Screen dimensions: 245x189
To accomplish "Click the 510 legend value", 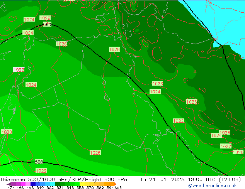I will pyautogui.click(x=40, y=187).
